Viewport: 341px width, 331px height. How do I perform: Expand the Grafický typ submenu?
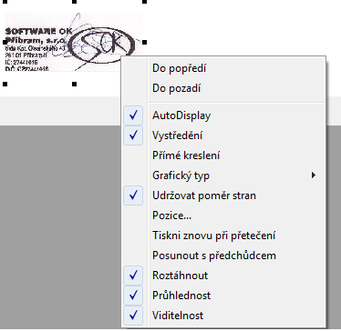pyautogui.click(x=224, y=176)
